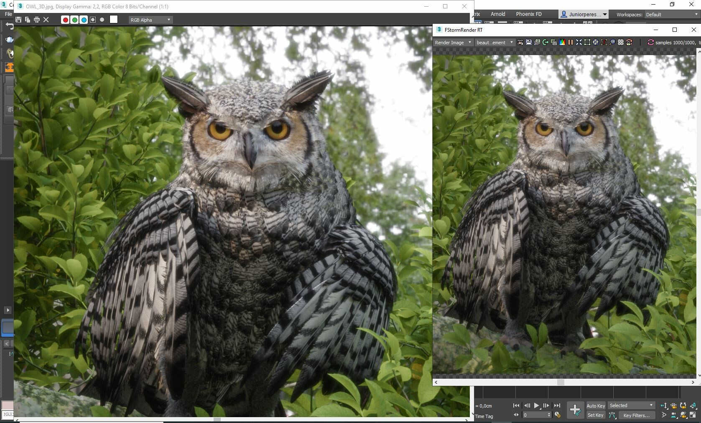Open the Key Filters dialog

click(x=636, y=415)
